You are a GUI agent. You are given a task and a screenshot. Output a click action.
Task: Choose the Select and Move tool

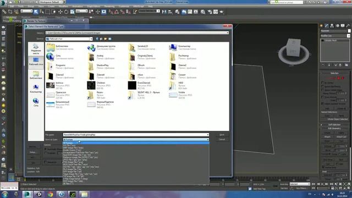pyautogui.click(x=60, y=12)
